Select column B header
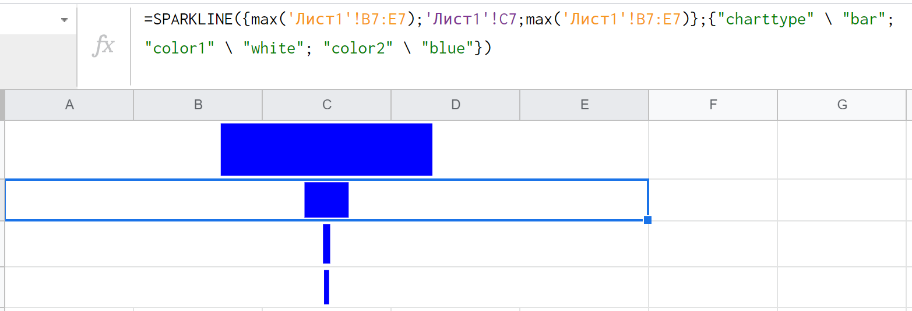 pyautogui.click(x=198, y=105)
